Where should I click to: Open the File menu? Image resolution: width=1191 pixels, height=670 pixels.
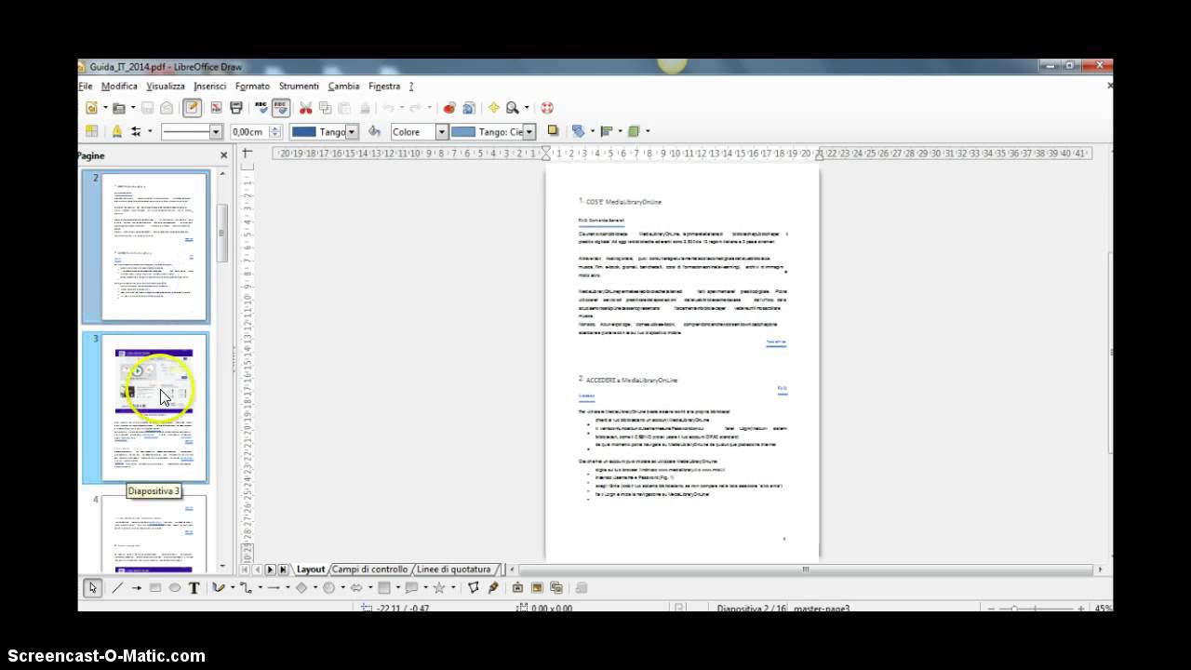(86, 86)
